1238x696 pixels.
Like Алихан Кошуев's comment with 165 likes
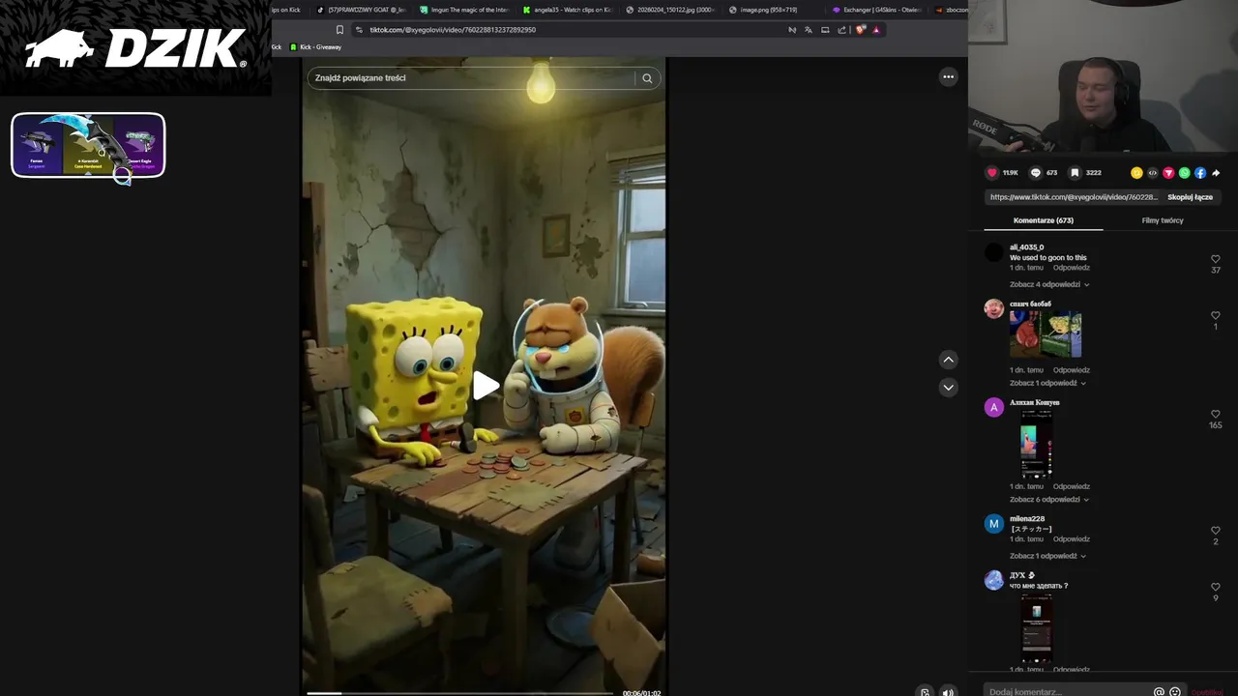[x=1216, y=415]
